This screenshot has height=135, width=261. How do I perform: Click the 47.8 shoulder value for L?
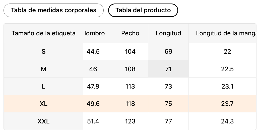pyautogui.click(x=93, y=86)
